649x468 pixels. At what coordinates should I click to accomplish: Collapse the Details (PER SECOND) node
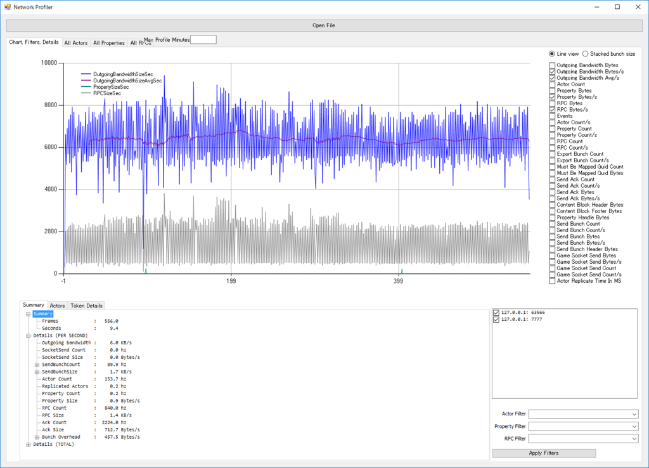pyautogui.click(x=28, y=336)
